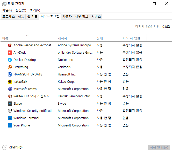Viewport: 172px width, 153px height.
Task: Click Microsoft Teams' 없음 impact cell
Action: click(125, 89)
